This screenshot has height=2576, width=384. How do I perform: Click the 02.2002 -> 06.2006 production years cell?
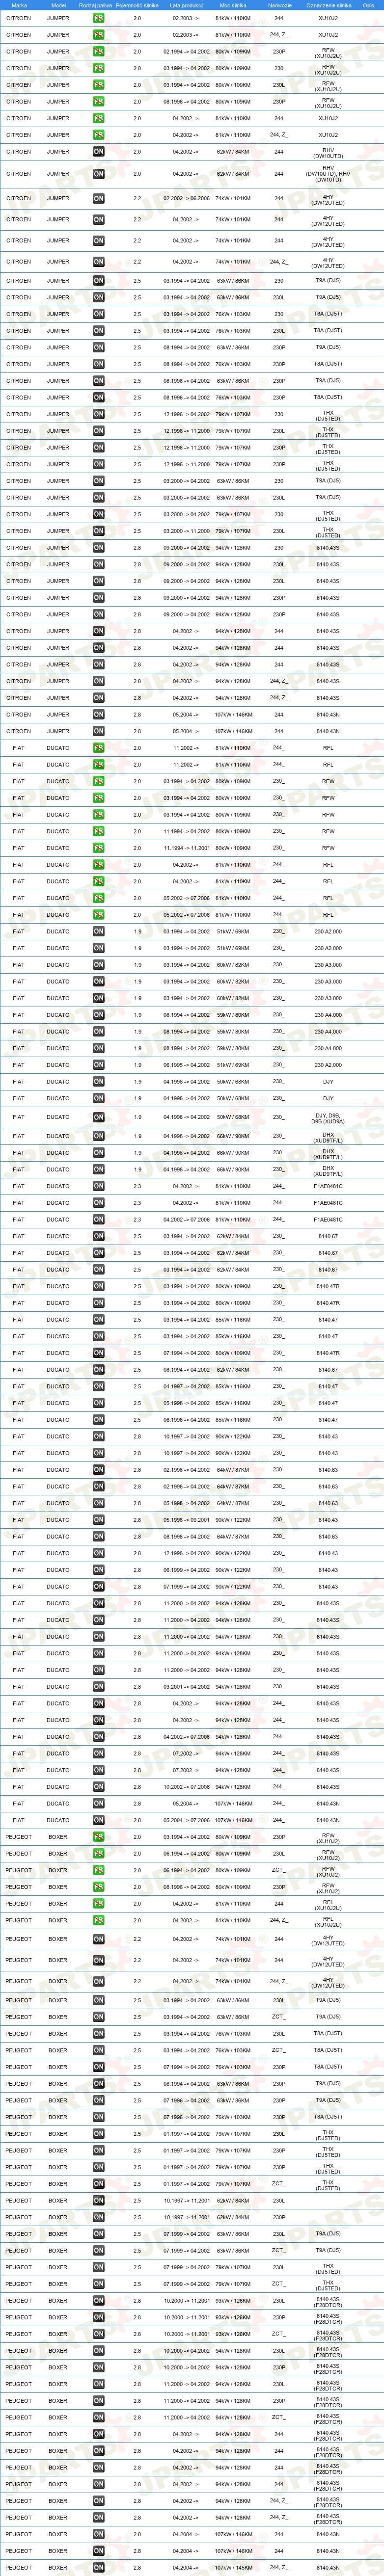click(186, 198)
